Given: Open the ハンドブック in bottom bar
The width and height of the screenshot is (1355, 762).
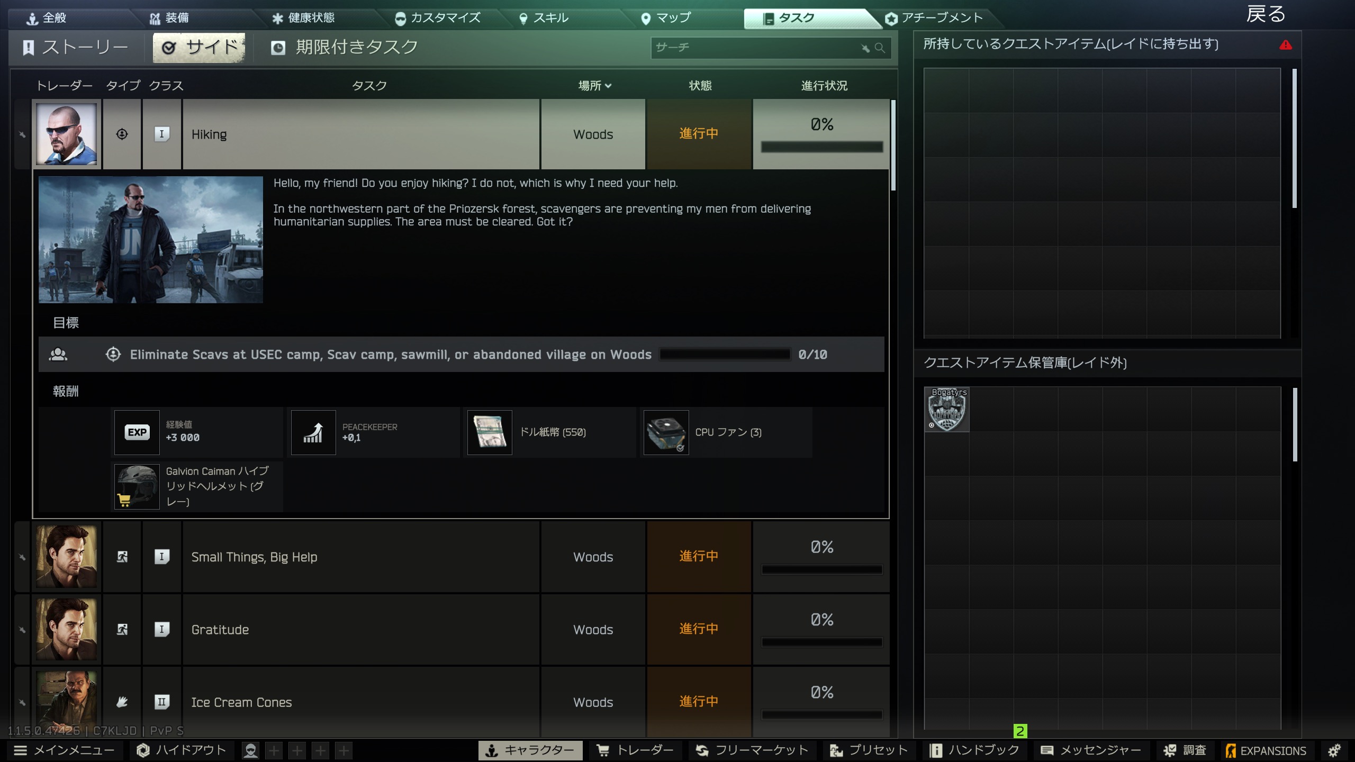Looking at the screenshot, I should (x=974, y=750).
